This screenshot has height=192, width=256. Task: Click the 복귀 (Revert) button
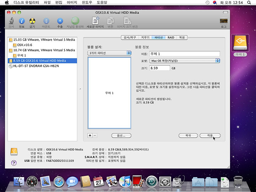click(188, 135)
